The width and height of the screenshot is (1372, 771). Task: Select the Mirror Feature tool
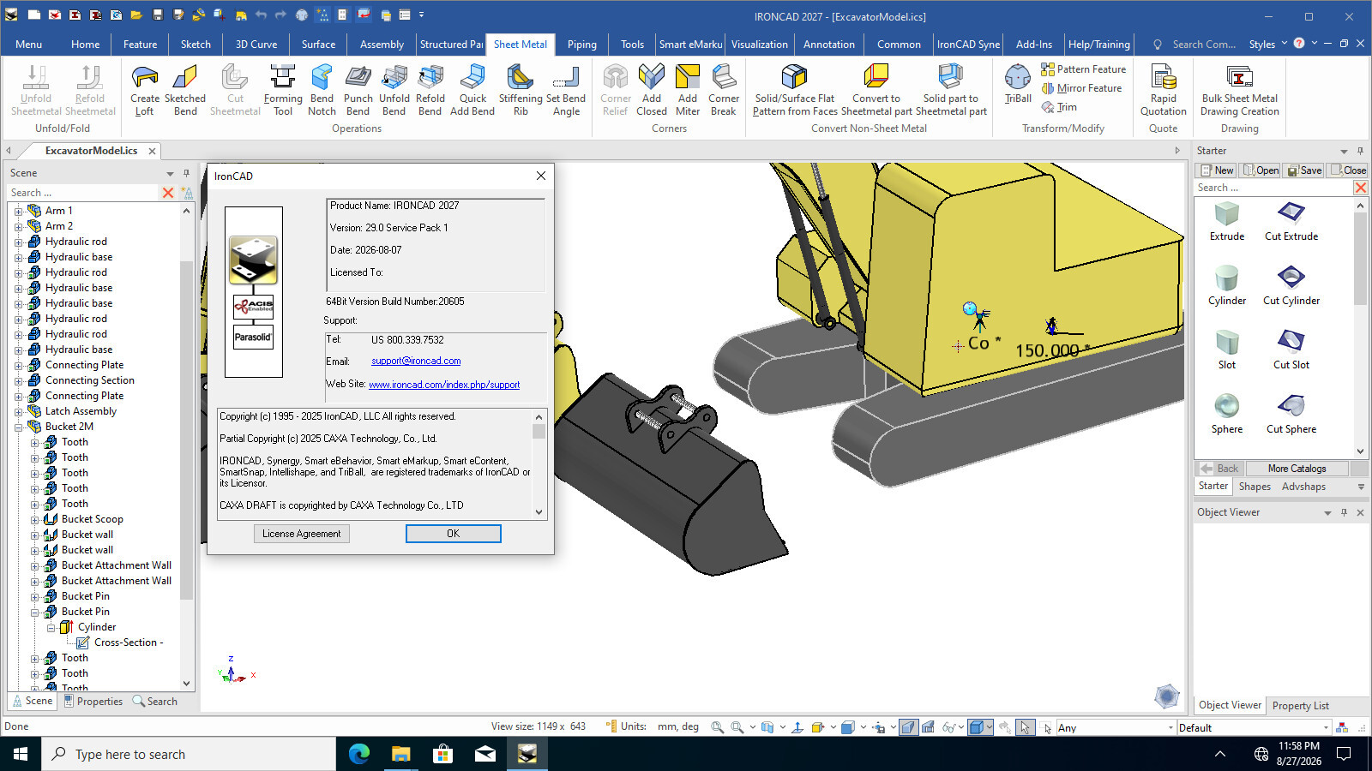tap(1081, 88)
